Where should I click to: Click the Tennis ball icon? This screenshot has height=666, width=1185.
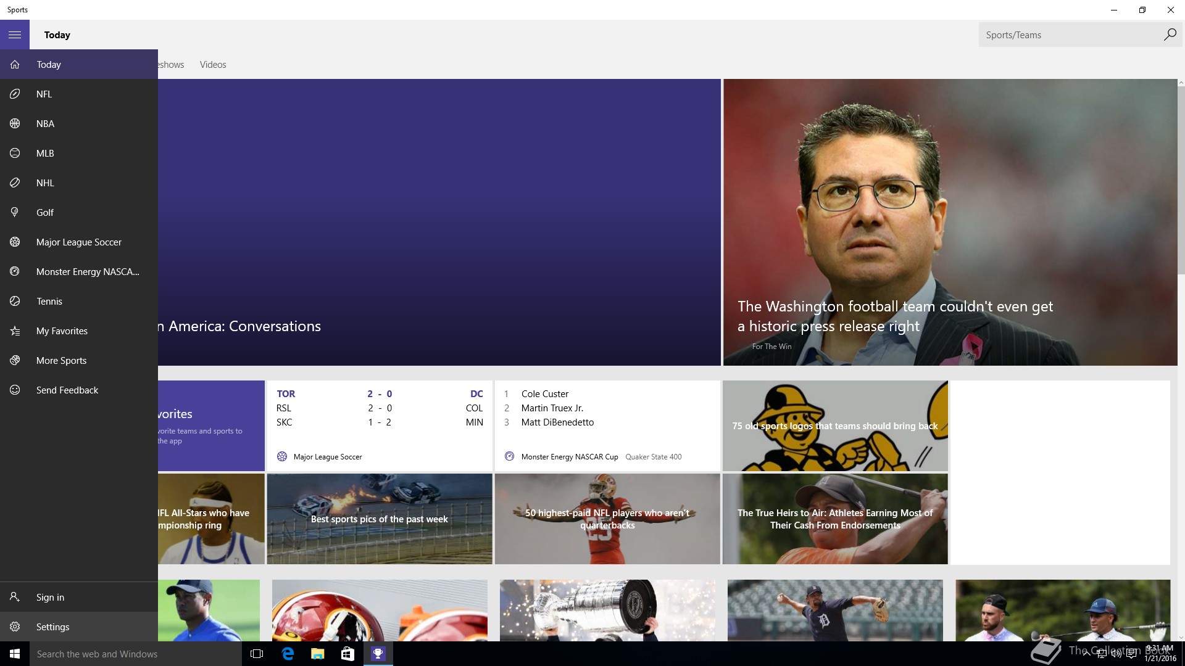(15, 301)
